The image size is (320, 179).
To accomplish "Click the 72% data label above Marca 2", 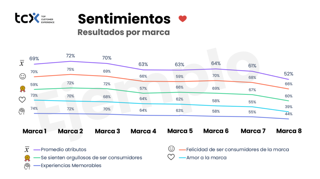I will [70, 56].
